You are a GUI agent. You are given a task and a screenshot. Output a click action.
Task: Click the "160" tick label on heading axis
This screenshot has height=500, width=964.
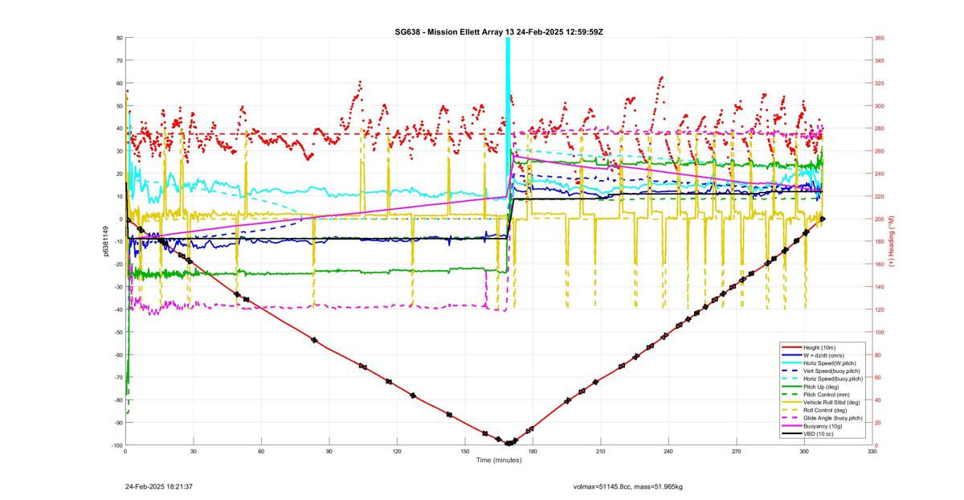click(879, 264)
